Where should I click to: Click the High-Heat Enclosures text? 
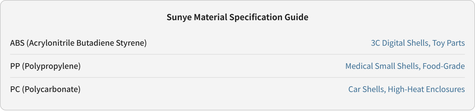coord(426,89)
